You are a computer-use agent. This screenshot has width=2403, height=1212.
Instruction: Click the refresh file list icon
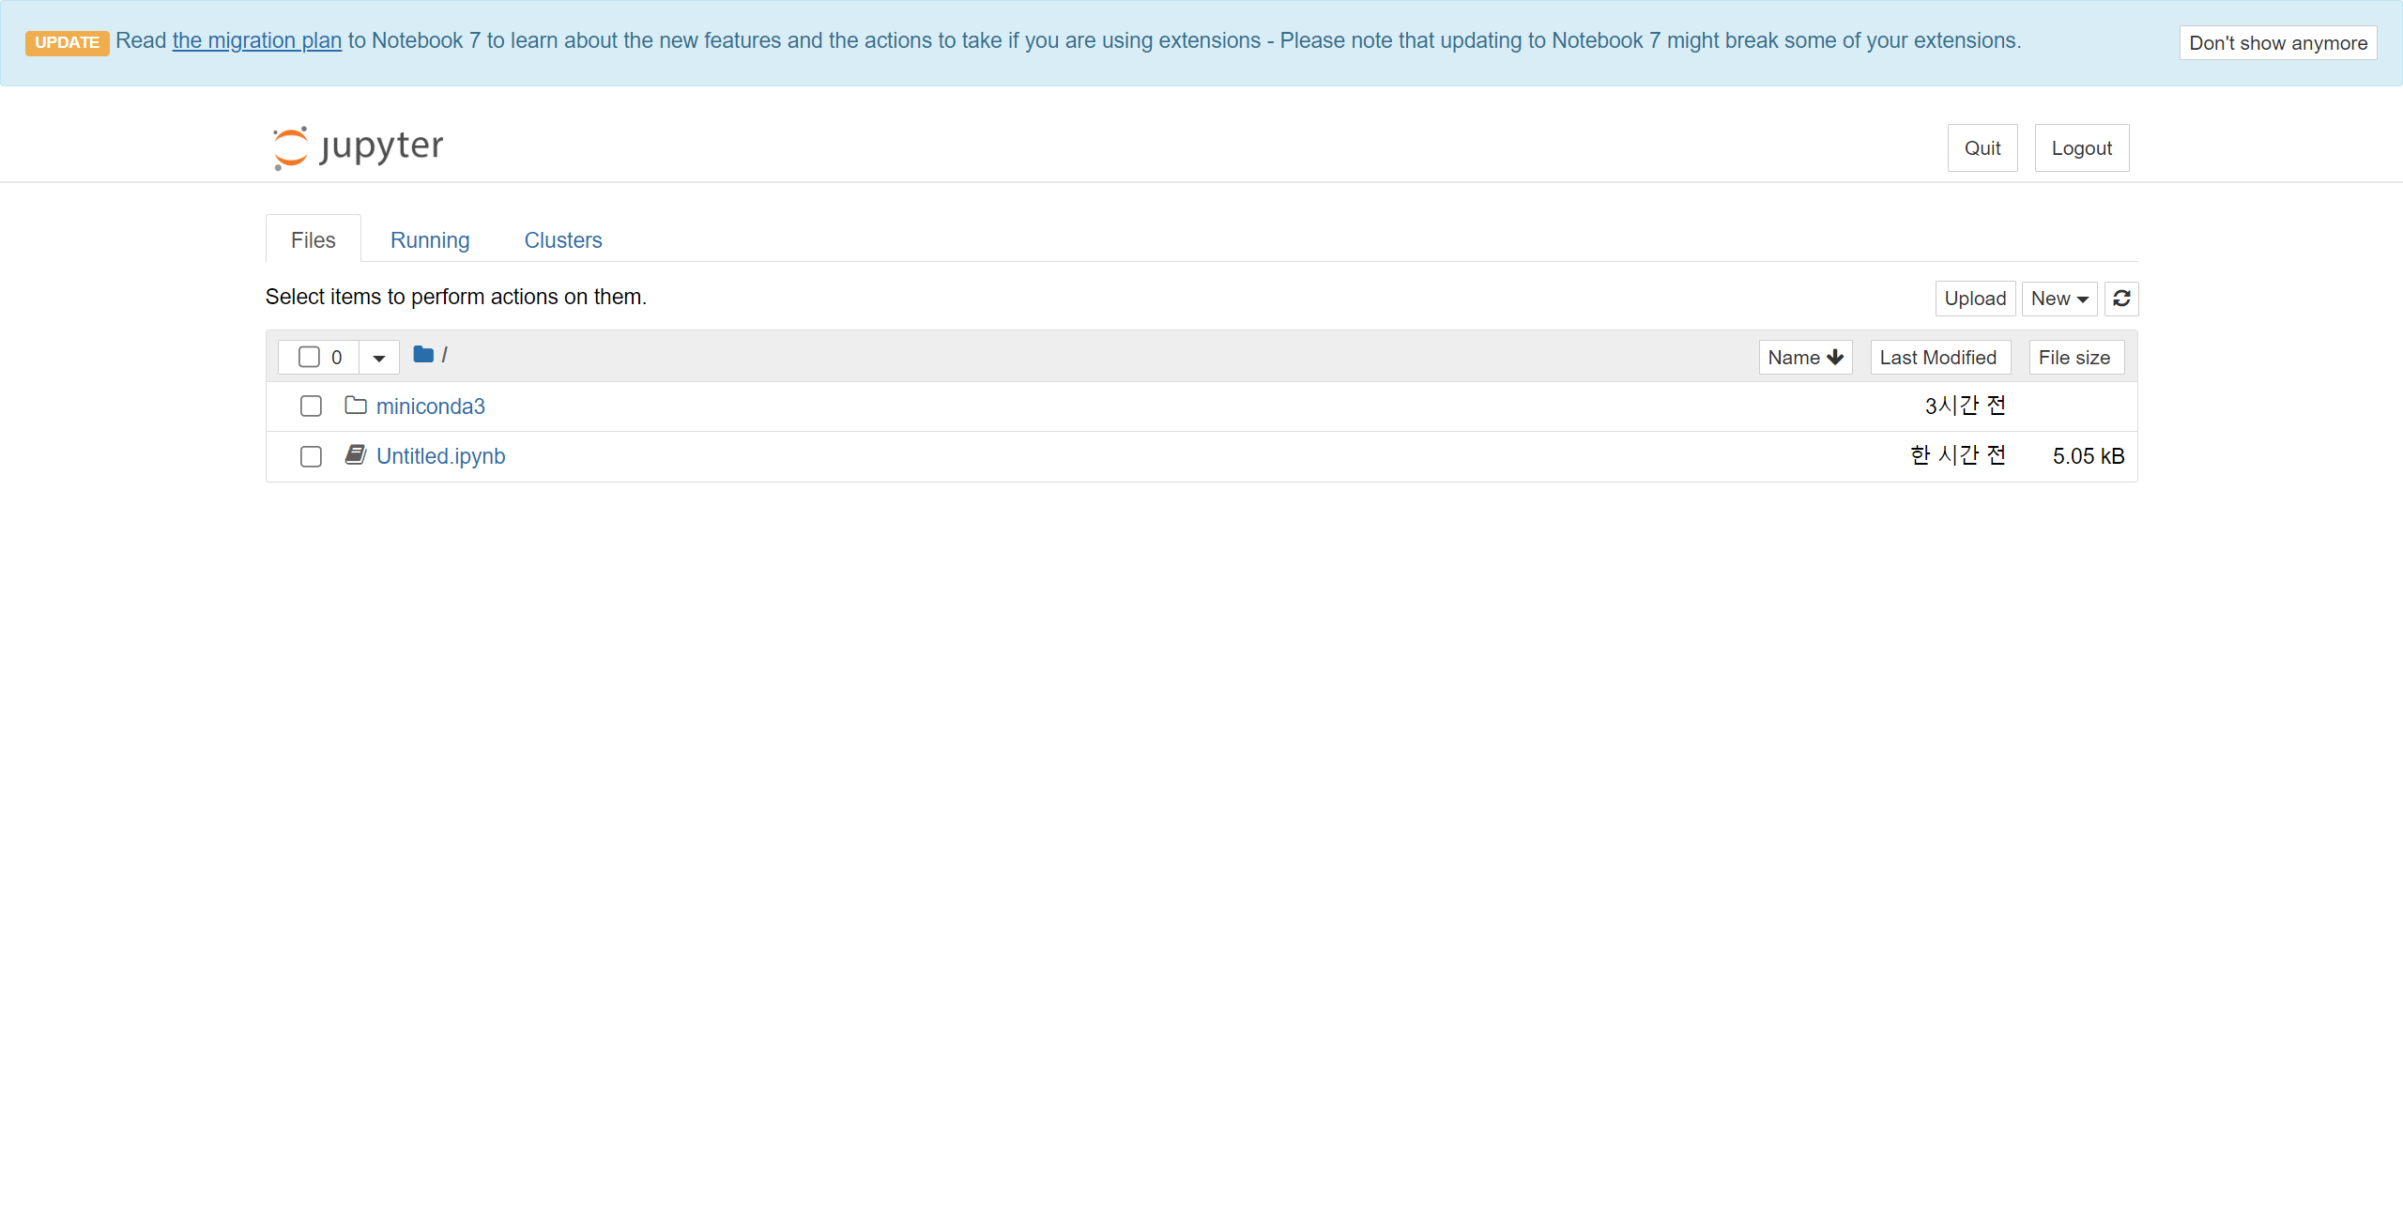2121,299
